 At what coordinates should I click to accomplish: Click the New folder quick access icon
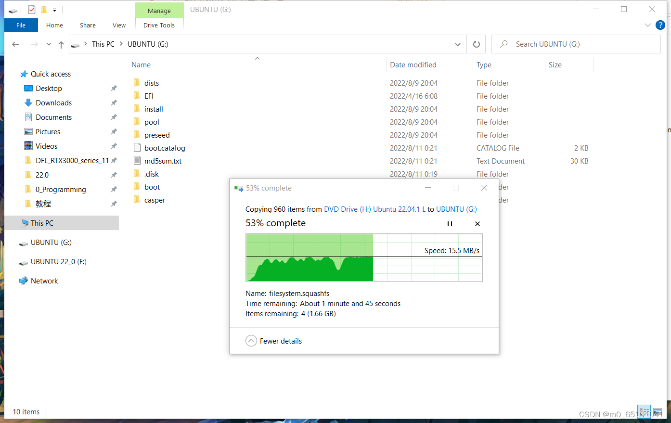tap(44, 10)
